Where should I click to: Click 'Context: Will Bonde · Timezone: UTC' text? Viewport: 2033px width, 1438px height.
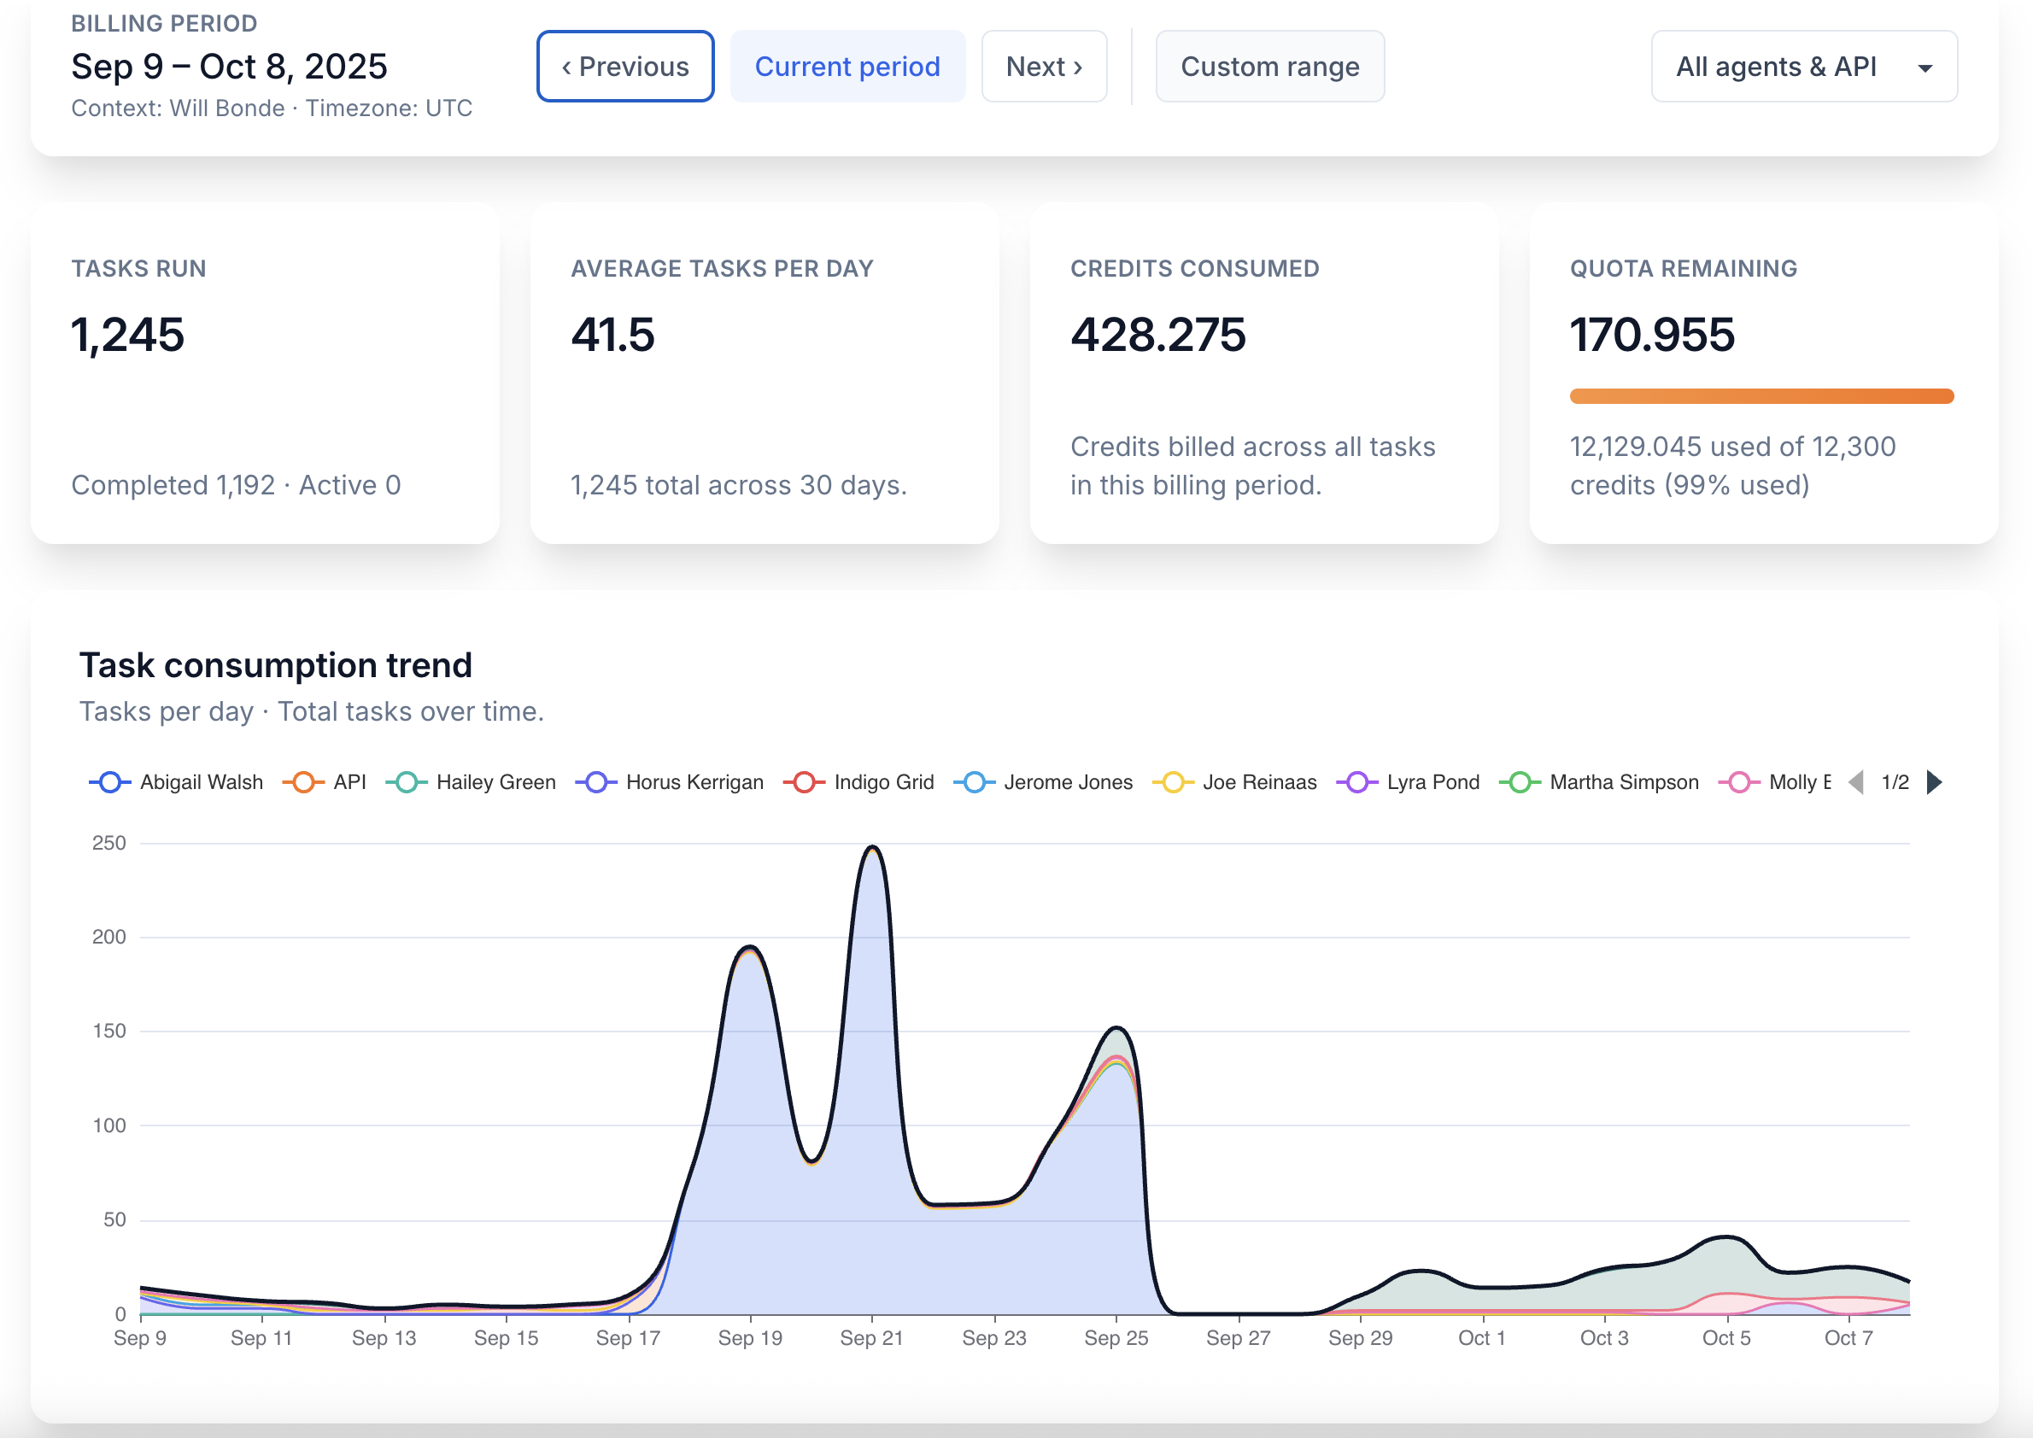coord(272,108)
